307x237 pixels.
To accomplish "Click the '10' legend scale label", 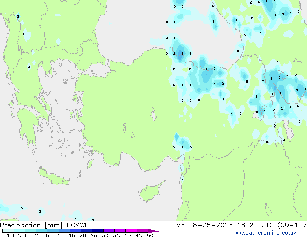I will (61, 235).
